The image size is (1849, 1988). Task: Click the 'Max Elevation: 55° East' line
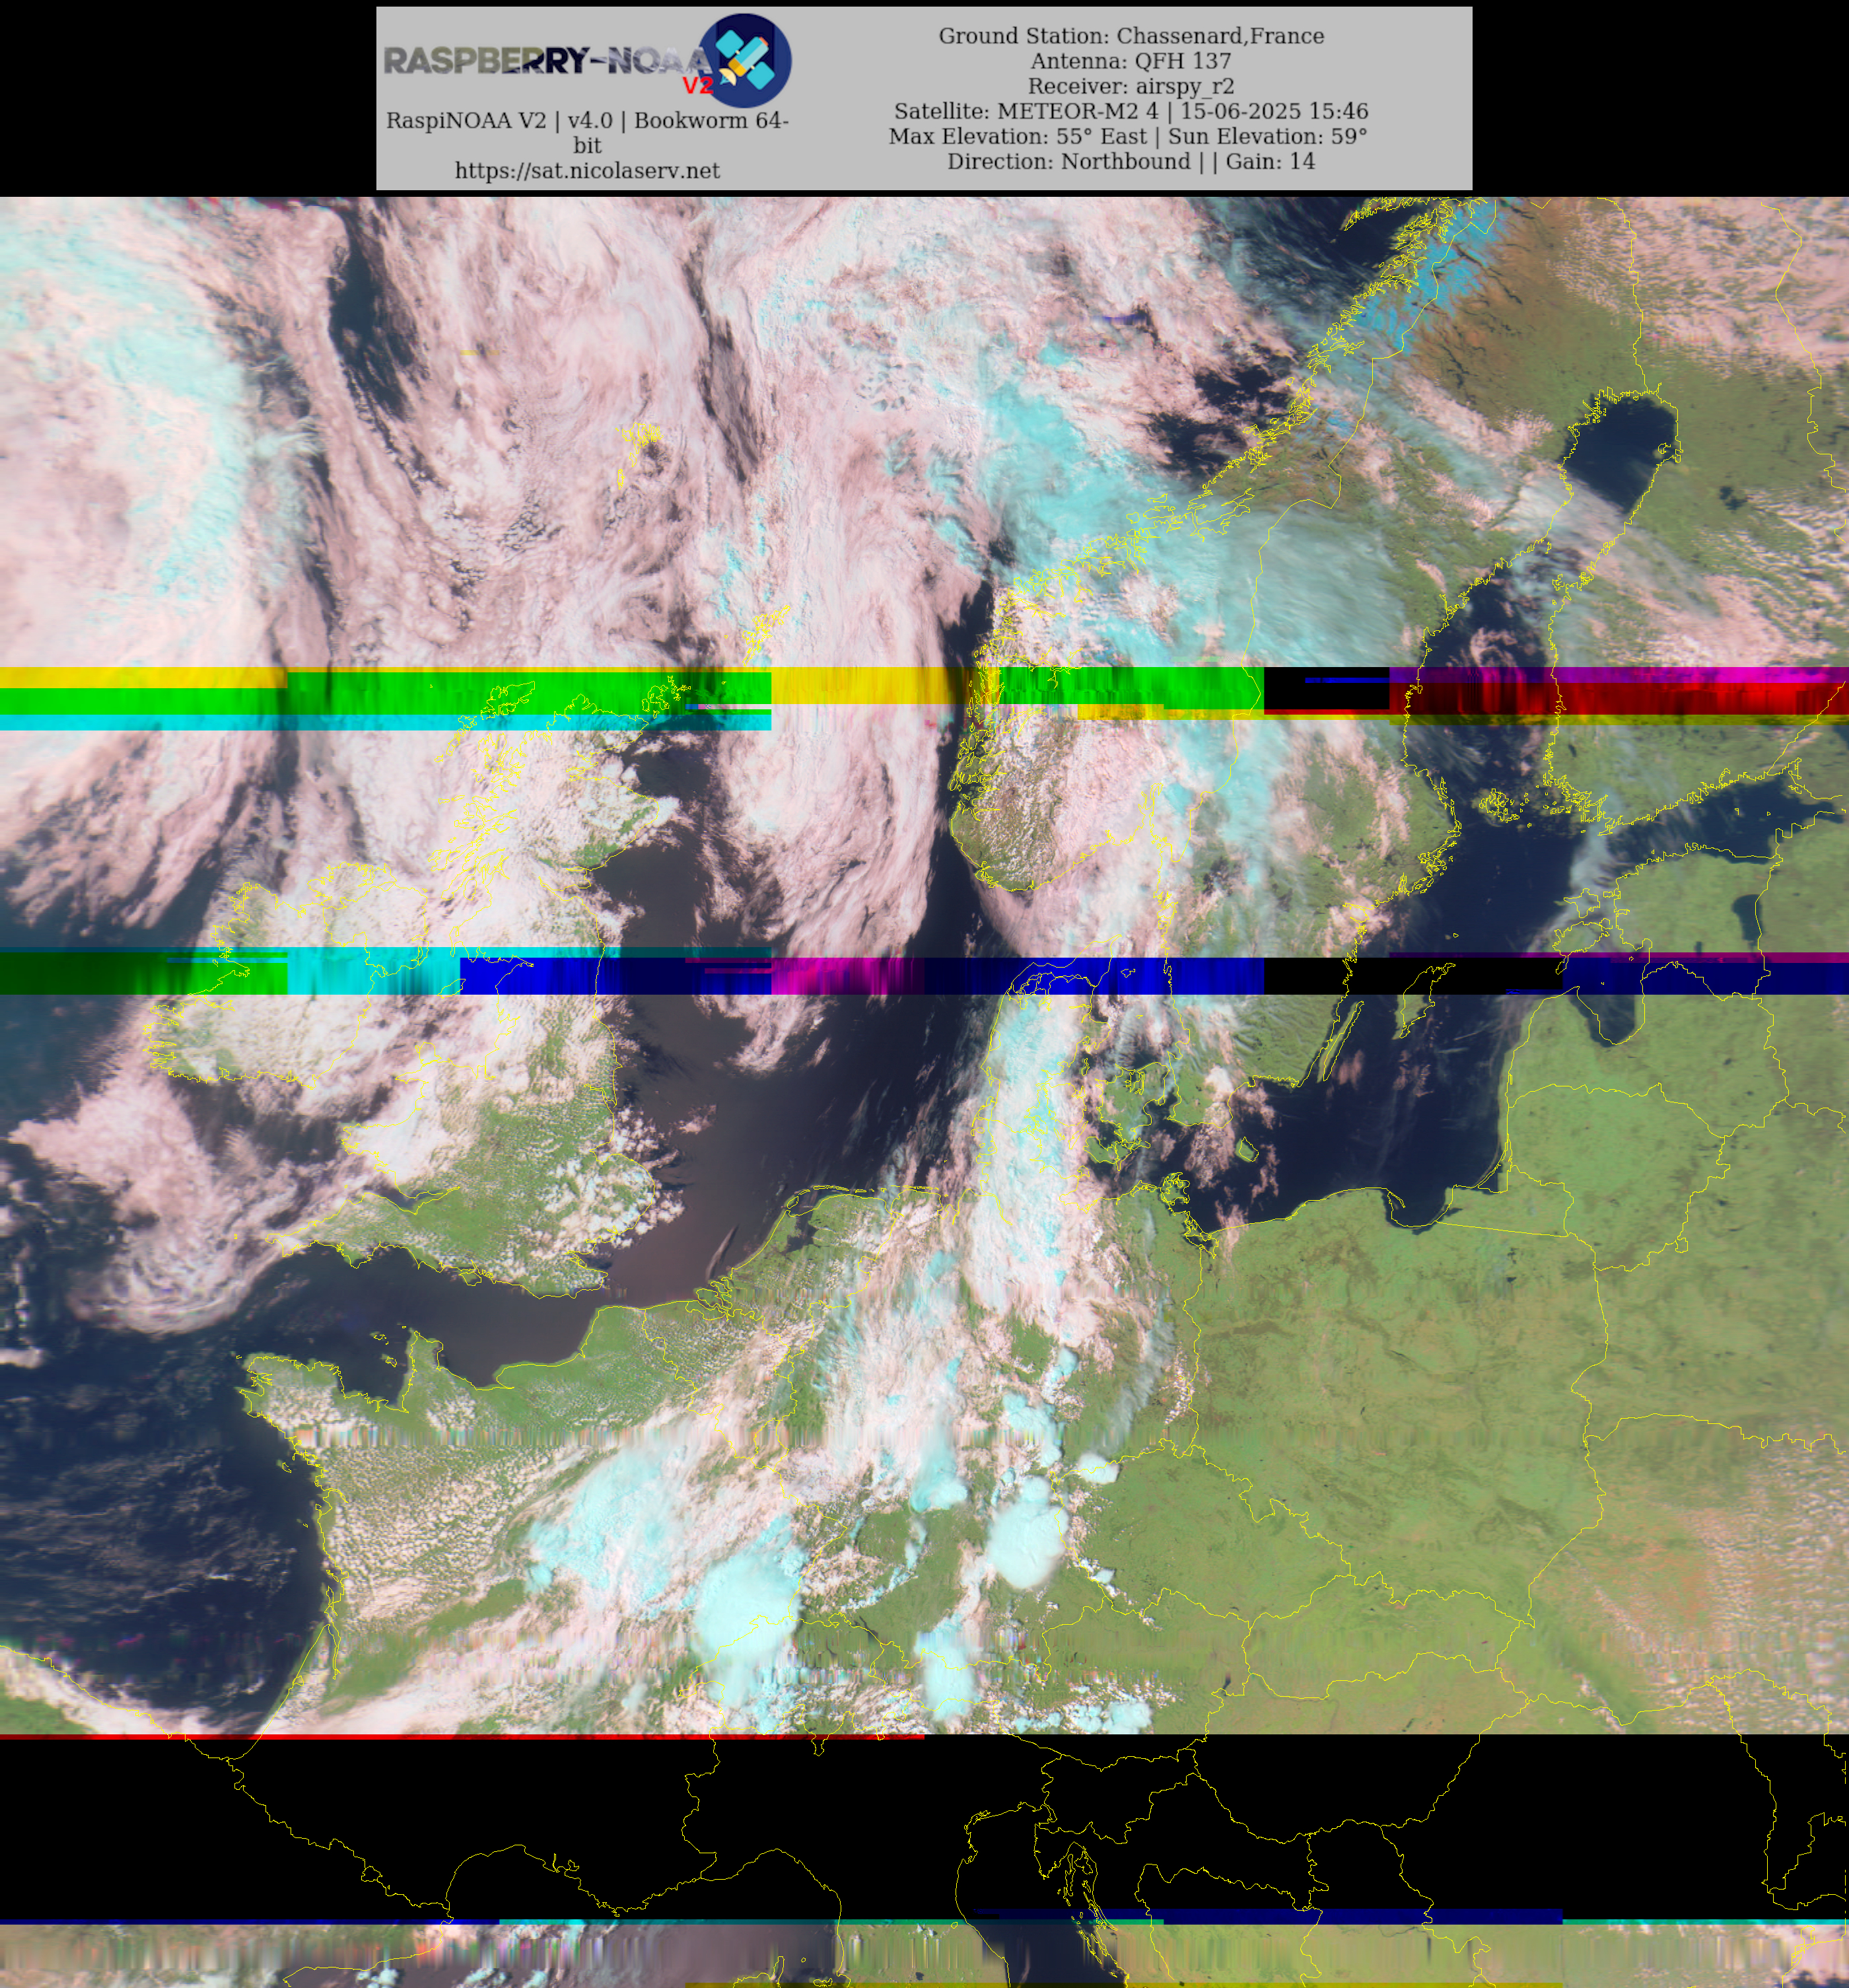[1128, 136]
